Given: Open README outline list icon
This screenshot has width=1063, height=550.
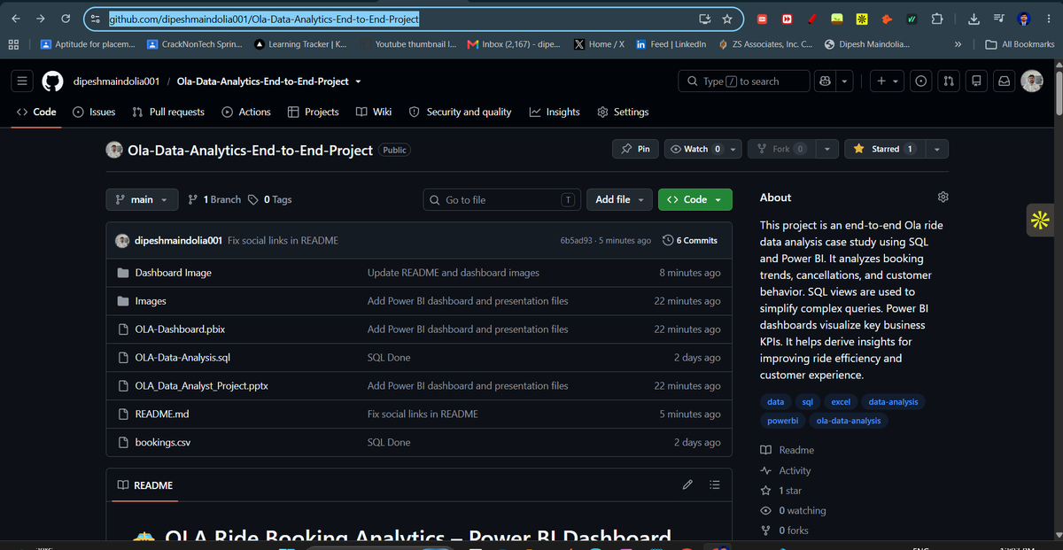Looking at the screenshot, I should pyautogui.click(x=715, y=485).
